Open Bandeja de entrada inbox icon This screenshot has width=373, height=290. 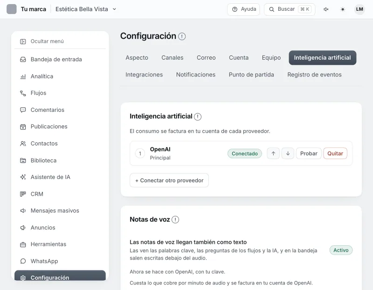coord(23,60)
